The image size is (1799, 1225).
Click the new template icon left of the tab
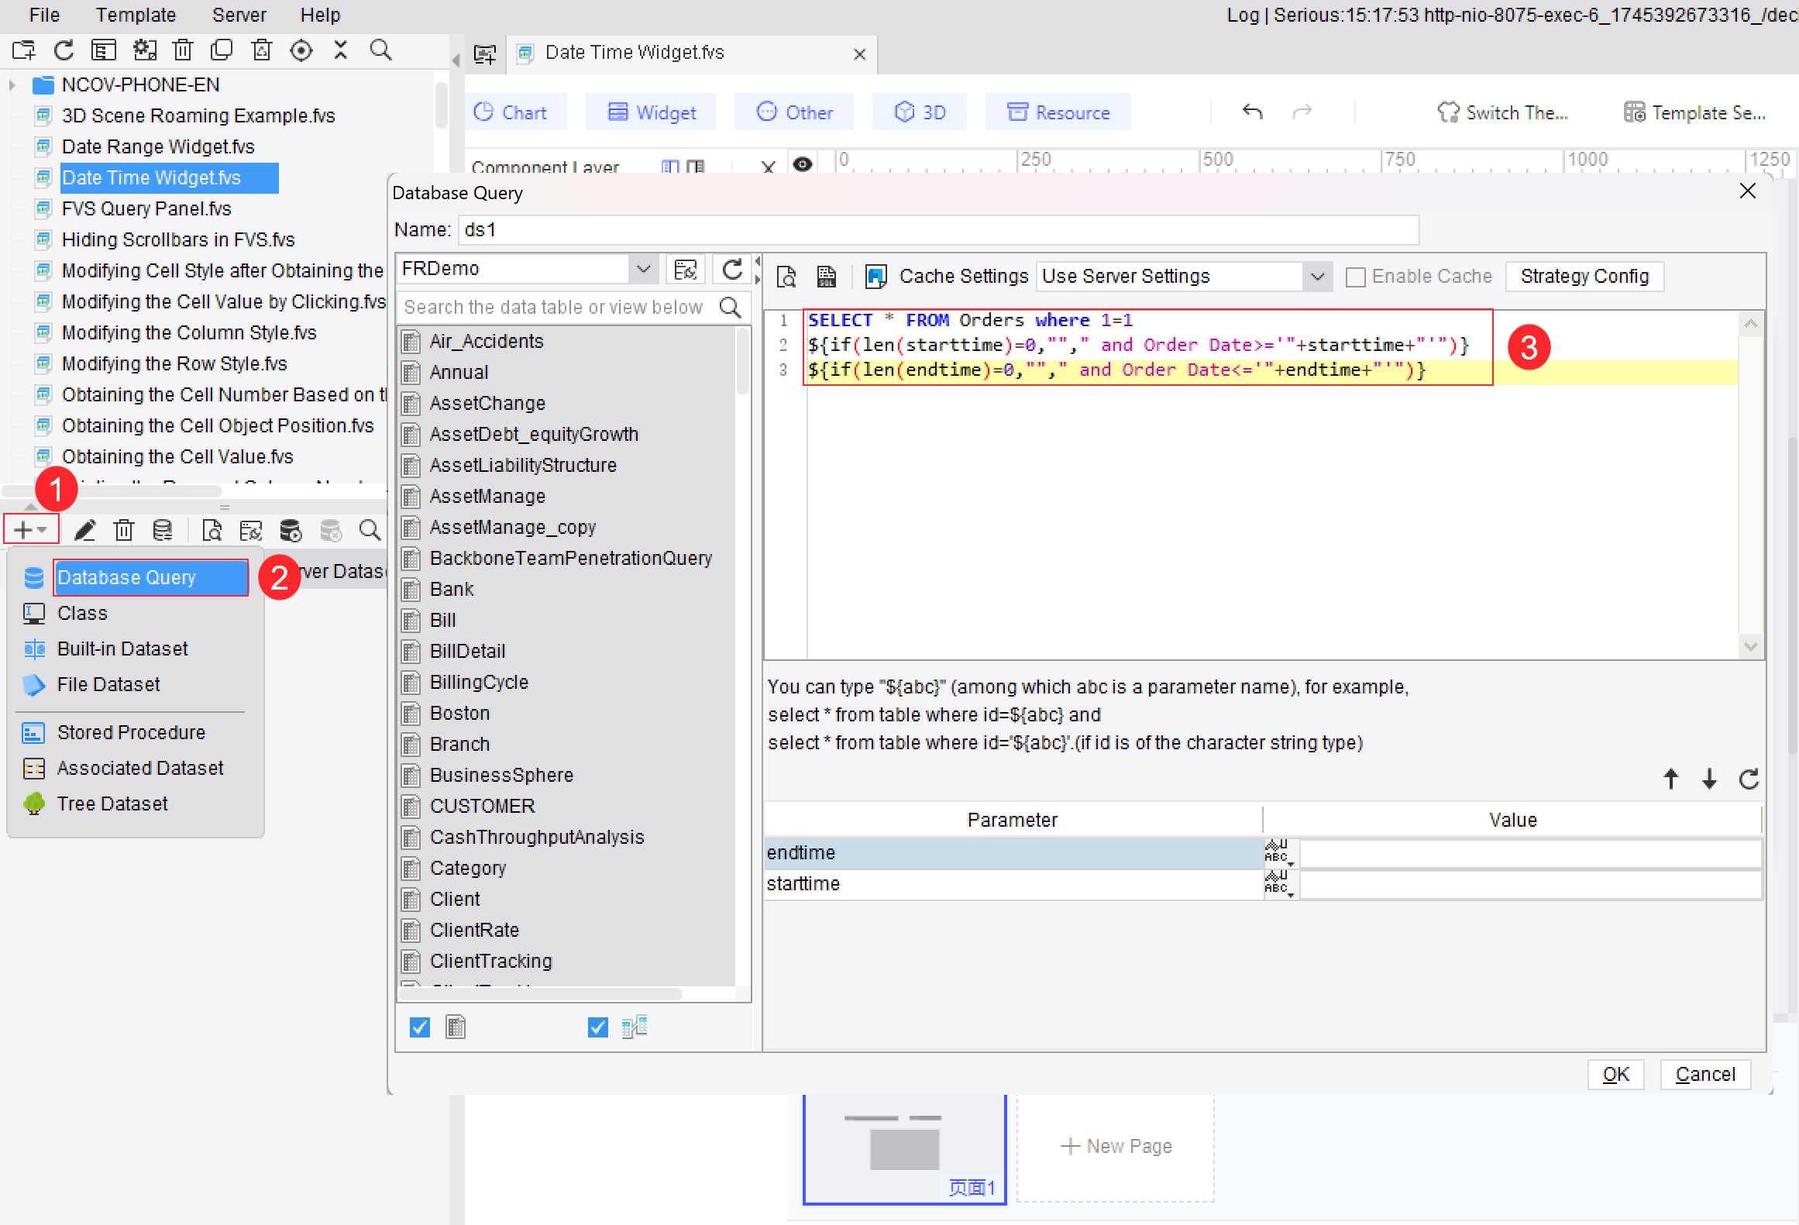pyautogui.click(x=485, y=53)
